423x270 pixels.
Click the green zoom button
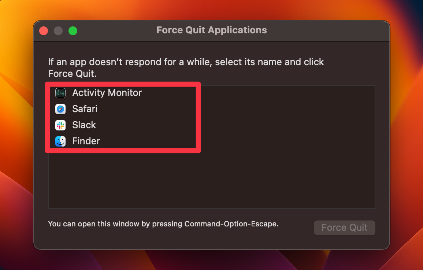pos(73,31)
